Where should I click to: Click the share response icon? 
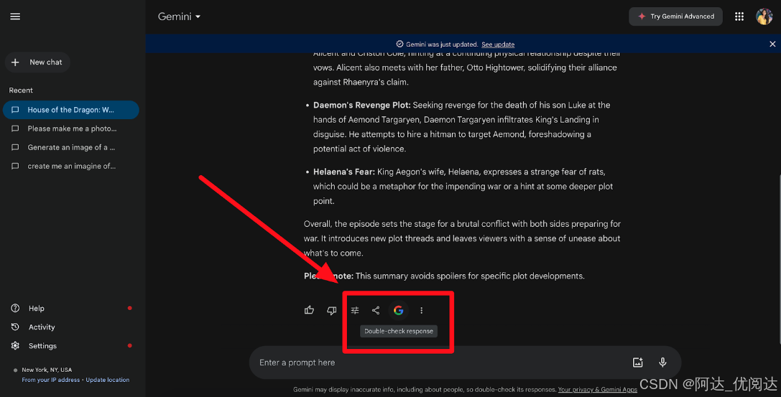pos(376,310)
